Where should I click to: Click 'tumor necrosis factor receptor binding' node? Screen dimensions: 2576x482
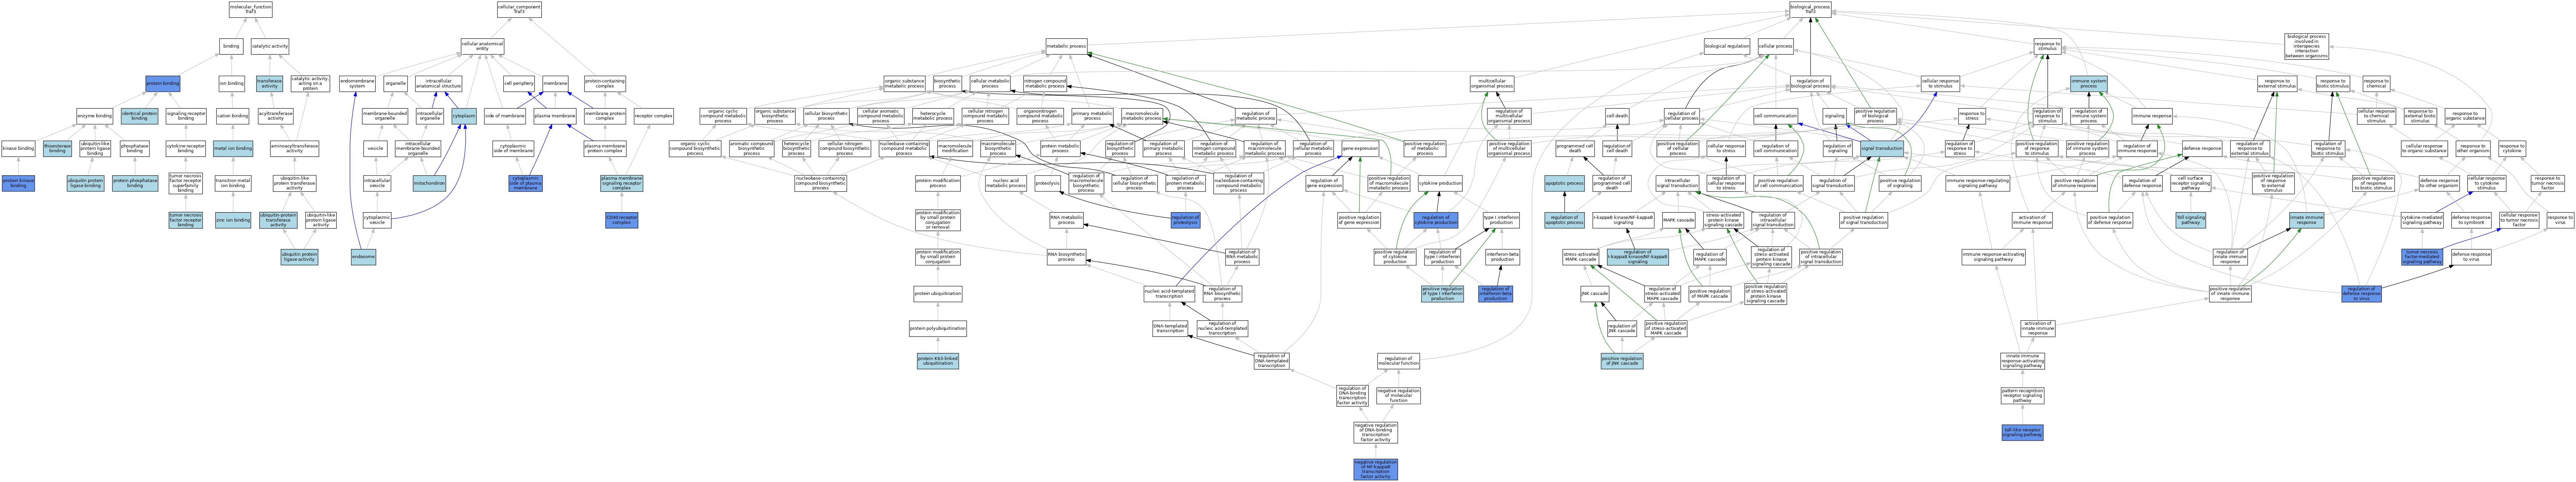[x=185, y=220]
